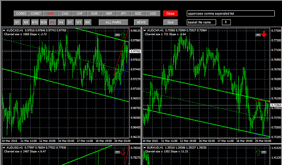This screenshot has width=282, height=165.
Task: Focus the uppercase comma separated list field
Action: 231,14
